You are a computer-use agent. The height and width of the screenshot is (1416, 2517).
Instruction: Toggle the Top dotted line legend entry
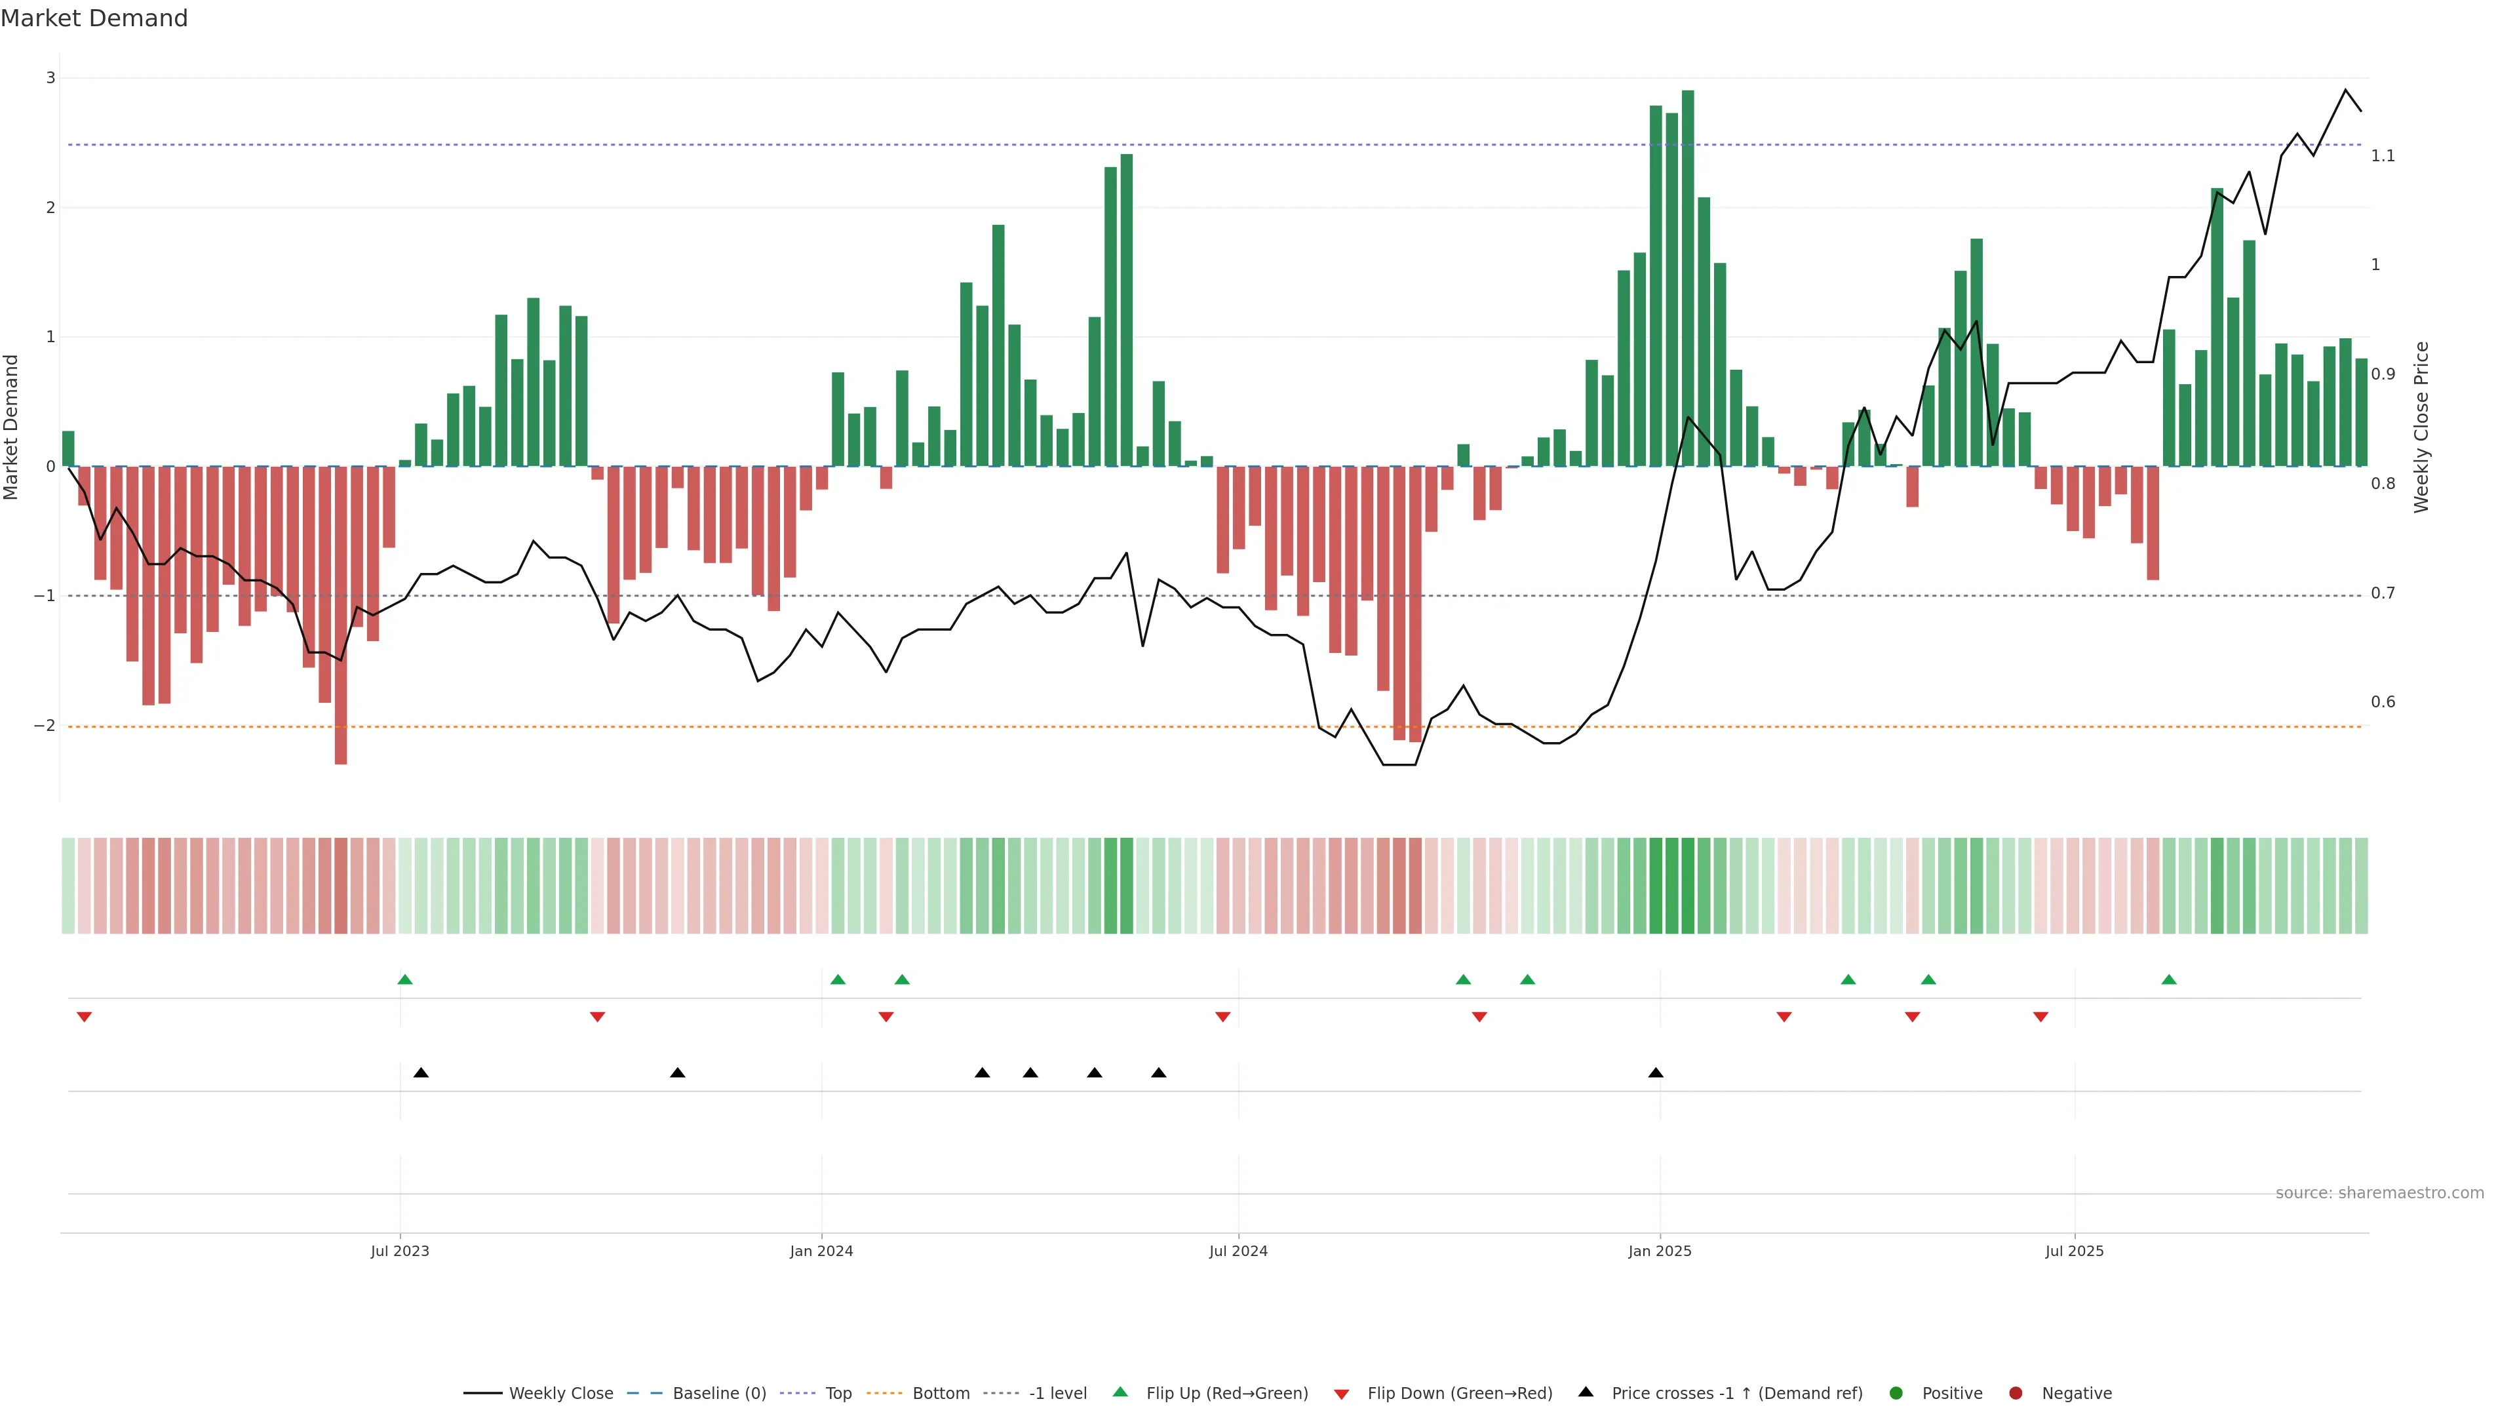[838, 1392]
